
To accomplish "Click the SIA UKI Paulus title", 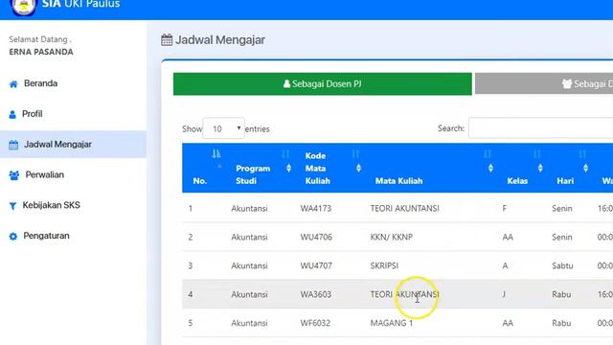I will (x=80, y=4).
